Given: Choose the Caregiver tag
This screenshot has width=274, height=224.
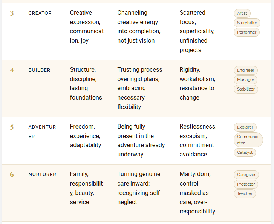Looking at the screenshot, I should 246,175.
